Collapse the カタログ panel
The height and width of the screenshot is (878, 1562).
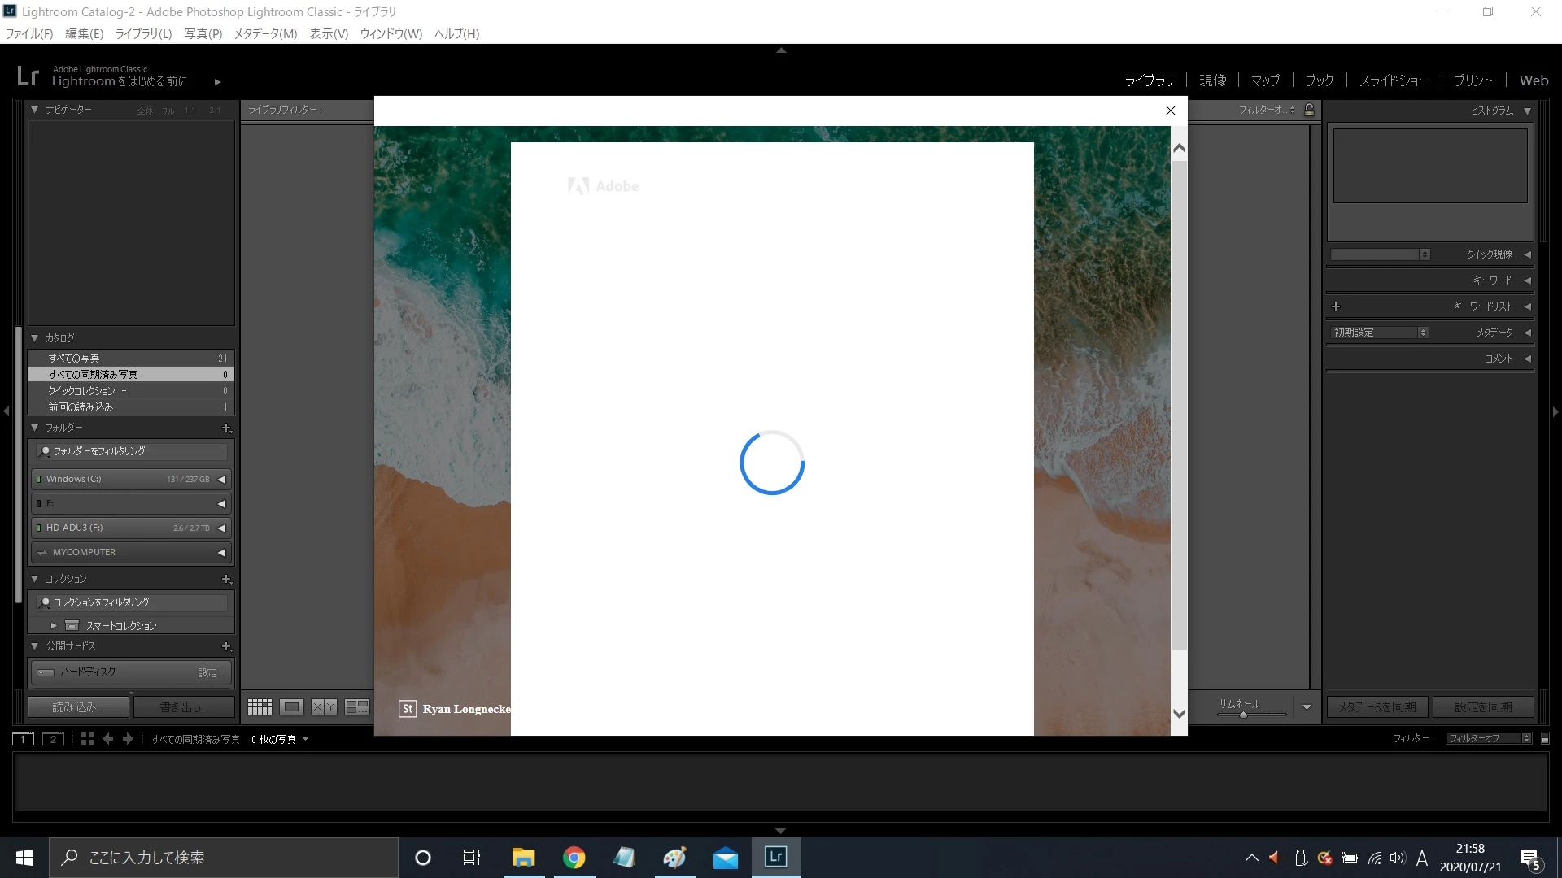[35, 337]
